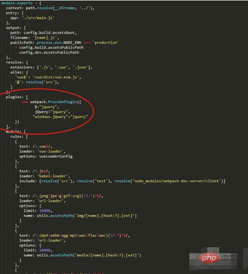The width and height of the screenshot is (248, 274).
Task: Click the 'entry: {' line
Action: (14, 13)
